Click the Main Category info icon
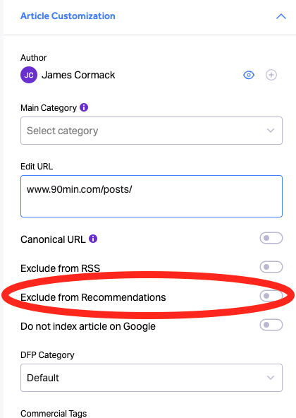This screenshot has width=296, height=418. pos(84,107)
